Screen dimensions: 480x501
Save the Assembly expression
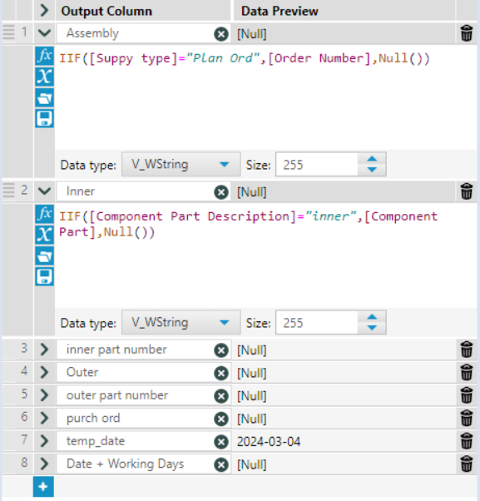tap(44, 118)
